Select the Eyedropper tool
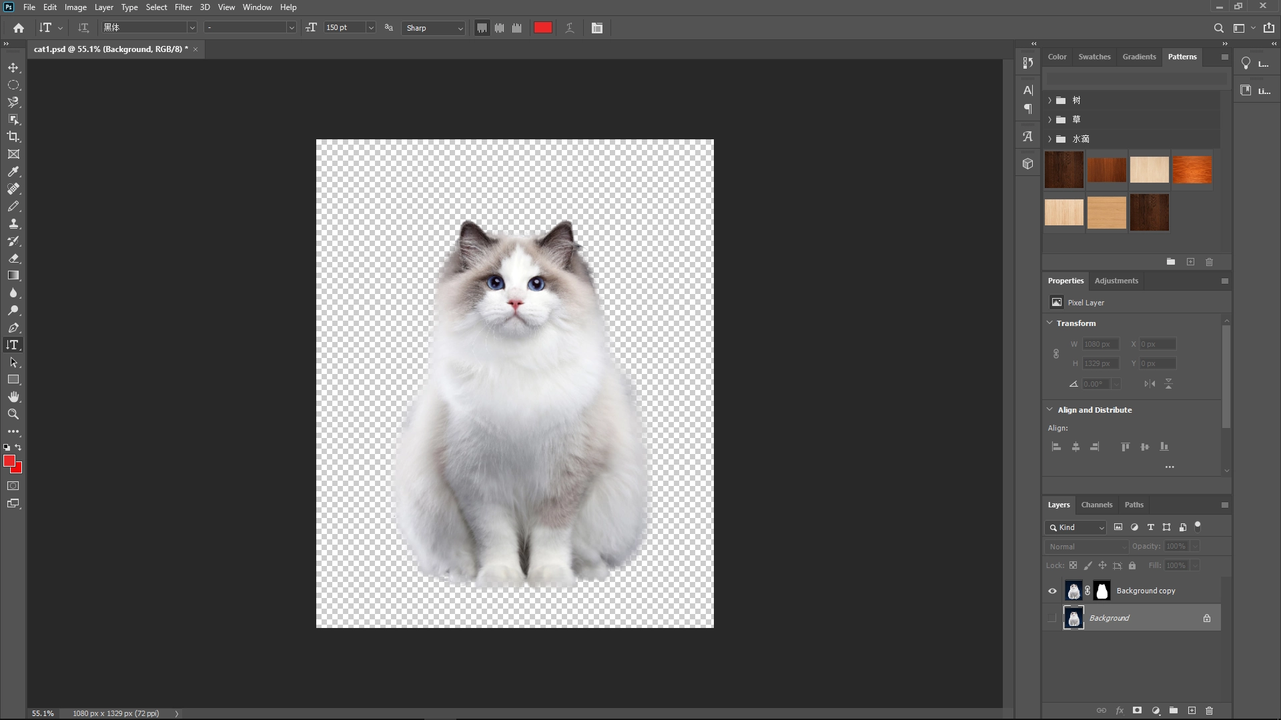 [13, 171]
